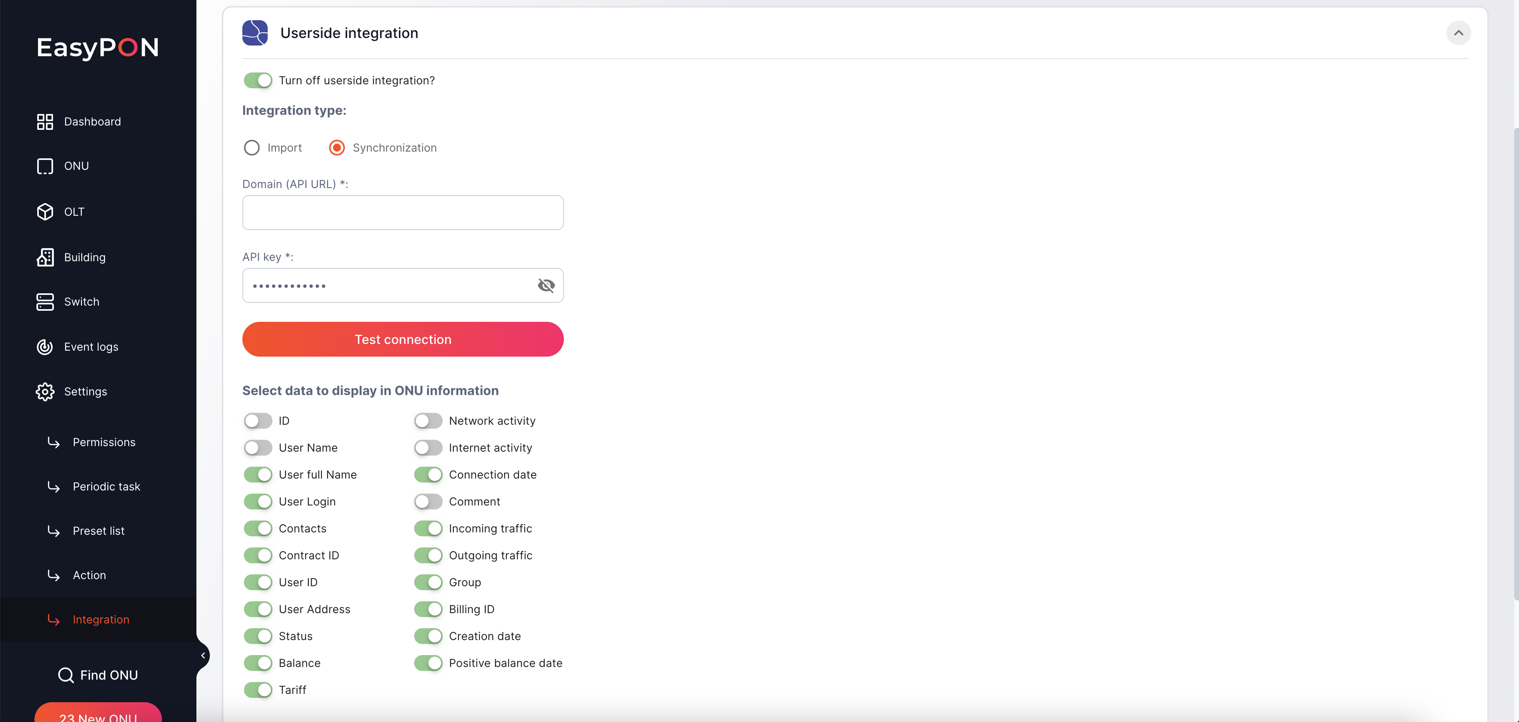Click the OLT cube icon
The height and width of the screenshot is (722, 1519).
[x=45, y=212]
